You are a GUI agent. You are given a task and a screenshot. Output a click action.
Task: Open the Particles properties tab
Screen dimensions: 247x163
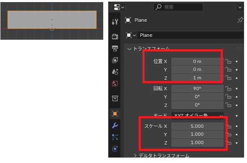(x=115, y=137)
